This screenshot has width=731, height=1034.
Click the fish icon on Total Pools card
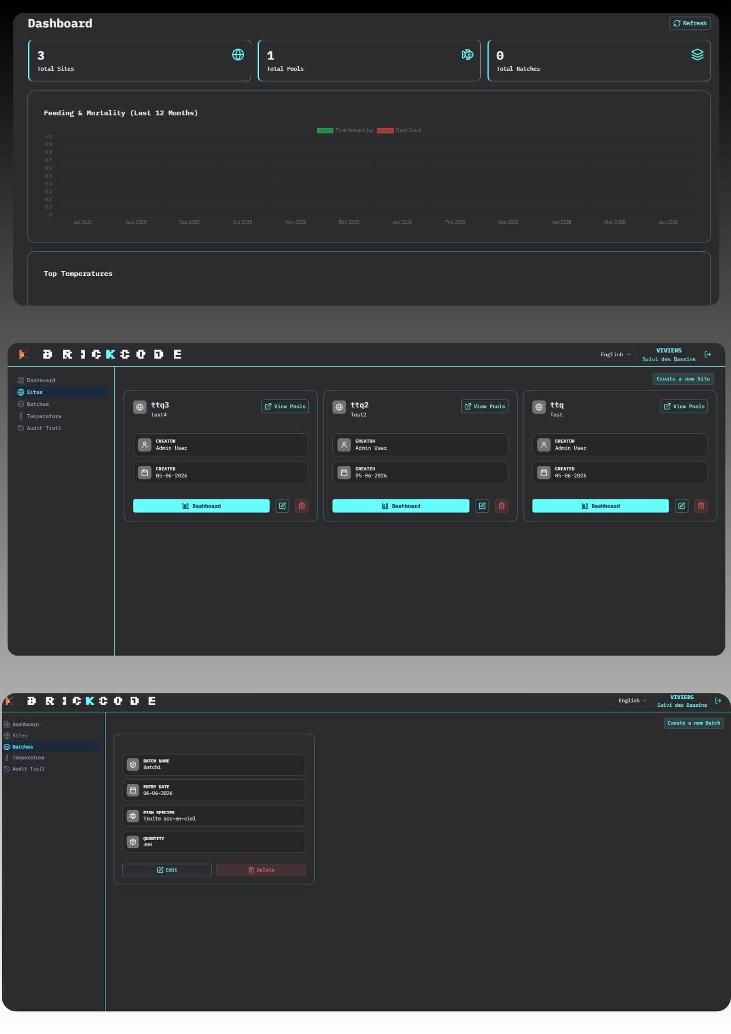pos(467,55)
